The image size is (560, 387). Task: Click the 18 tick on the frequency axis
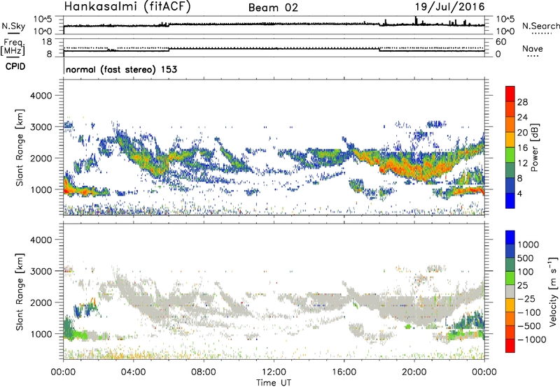point(47,42)
